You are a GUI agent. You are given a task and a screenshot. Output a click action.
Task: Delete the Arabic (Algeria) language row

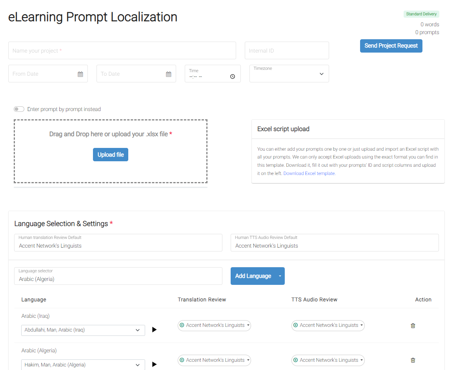pyautogui.click(x=413, y=360)
